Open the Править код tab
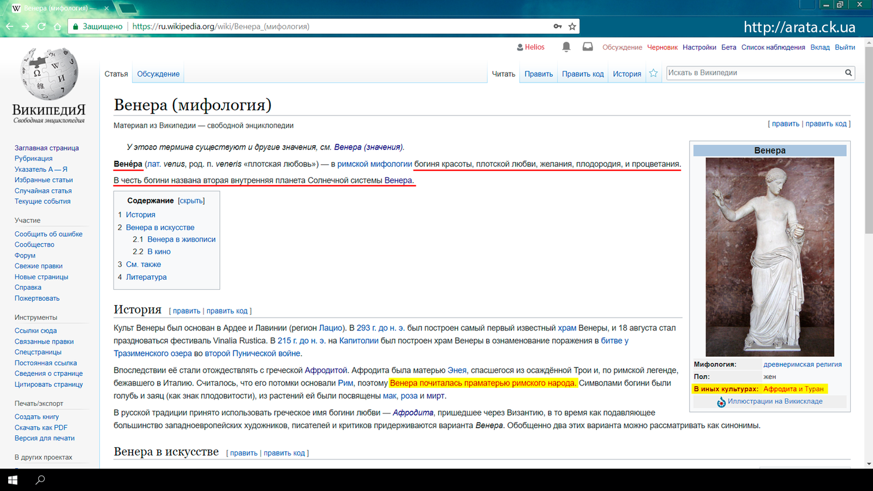The image size is (873, 491). [x=583, y=74]
